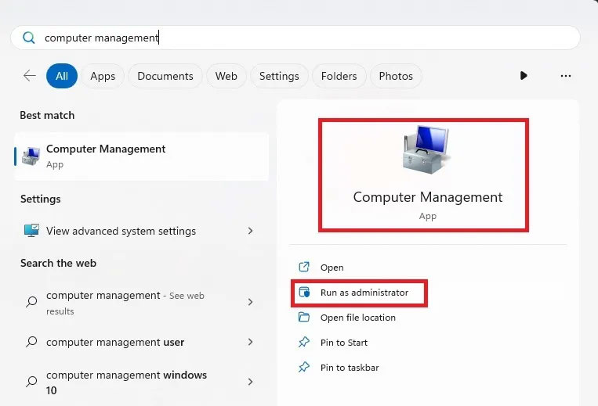Screen dimensions: 598x406
Task: Click the search text input field
Action: tap(306, 38)
